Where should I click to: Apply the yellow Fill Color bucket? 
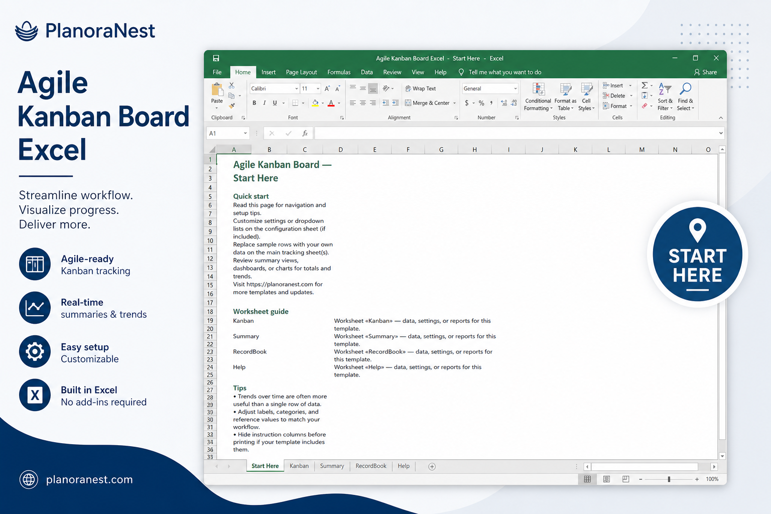coord(315,103)
